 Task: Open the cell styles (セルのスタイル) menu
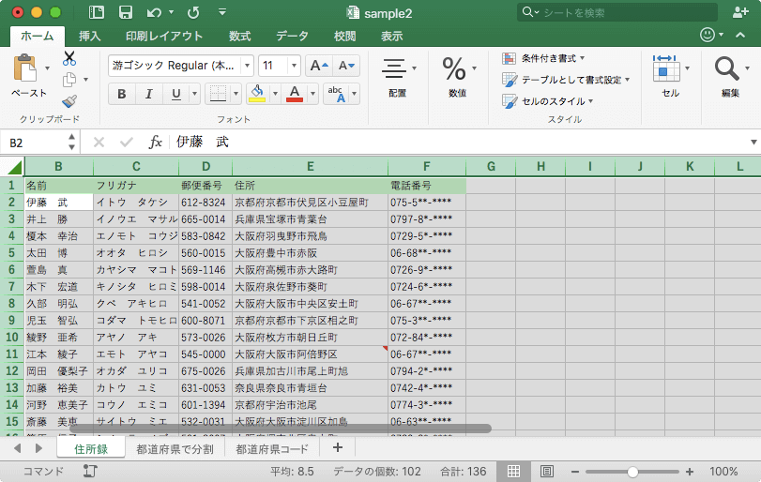(548, 101)
